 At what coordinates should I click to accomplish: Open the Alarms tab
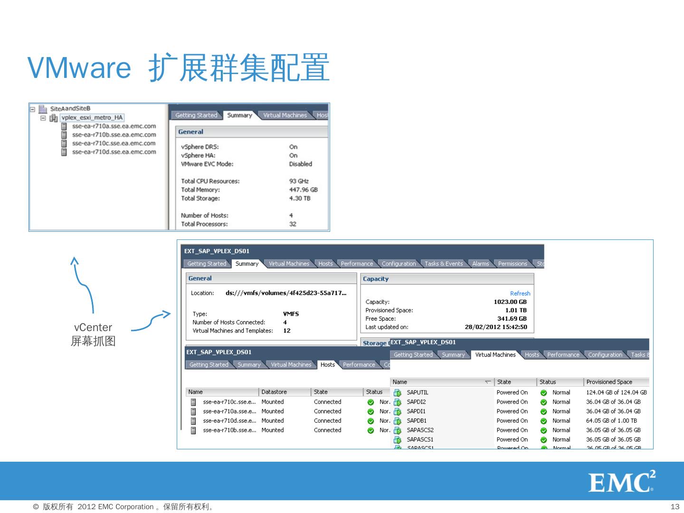click(480, 264)
